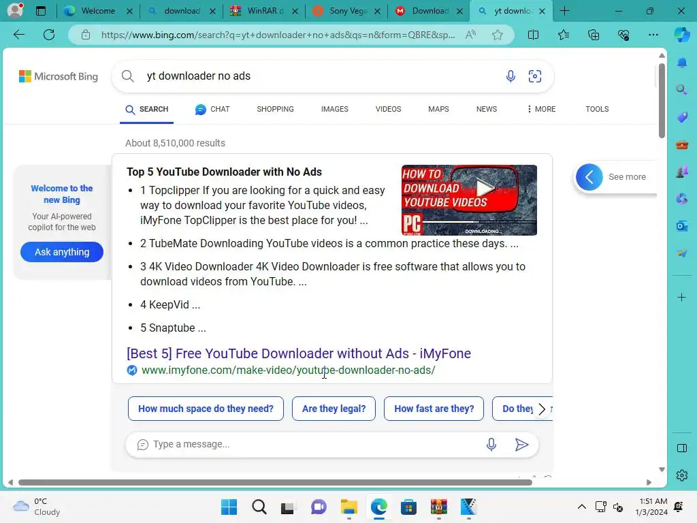This screenshot has height=523, width=697.
Task: Go back to the previous page
Action: 18,35
